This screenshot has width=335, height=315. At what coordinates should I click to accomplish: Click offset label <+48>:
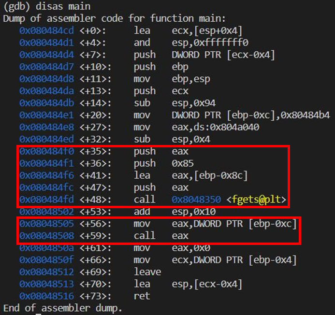[x=96, y=200]
